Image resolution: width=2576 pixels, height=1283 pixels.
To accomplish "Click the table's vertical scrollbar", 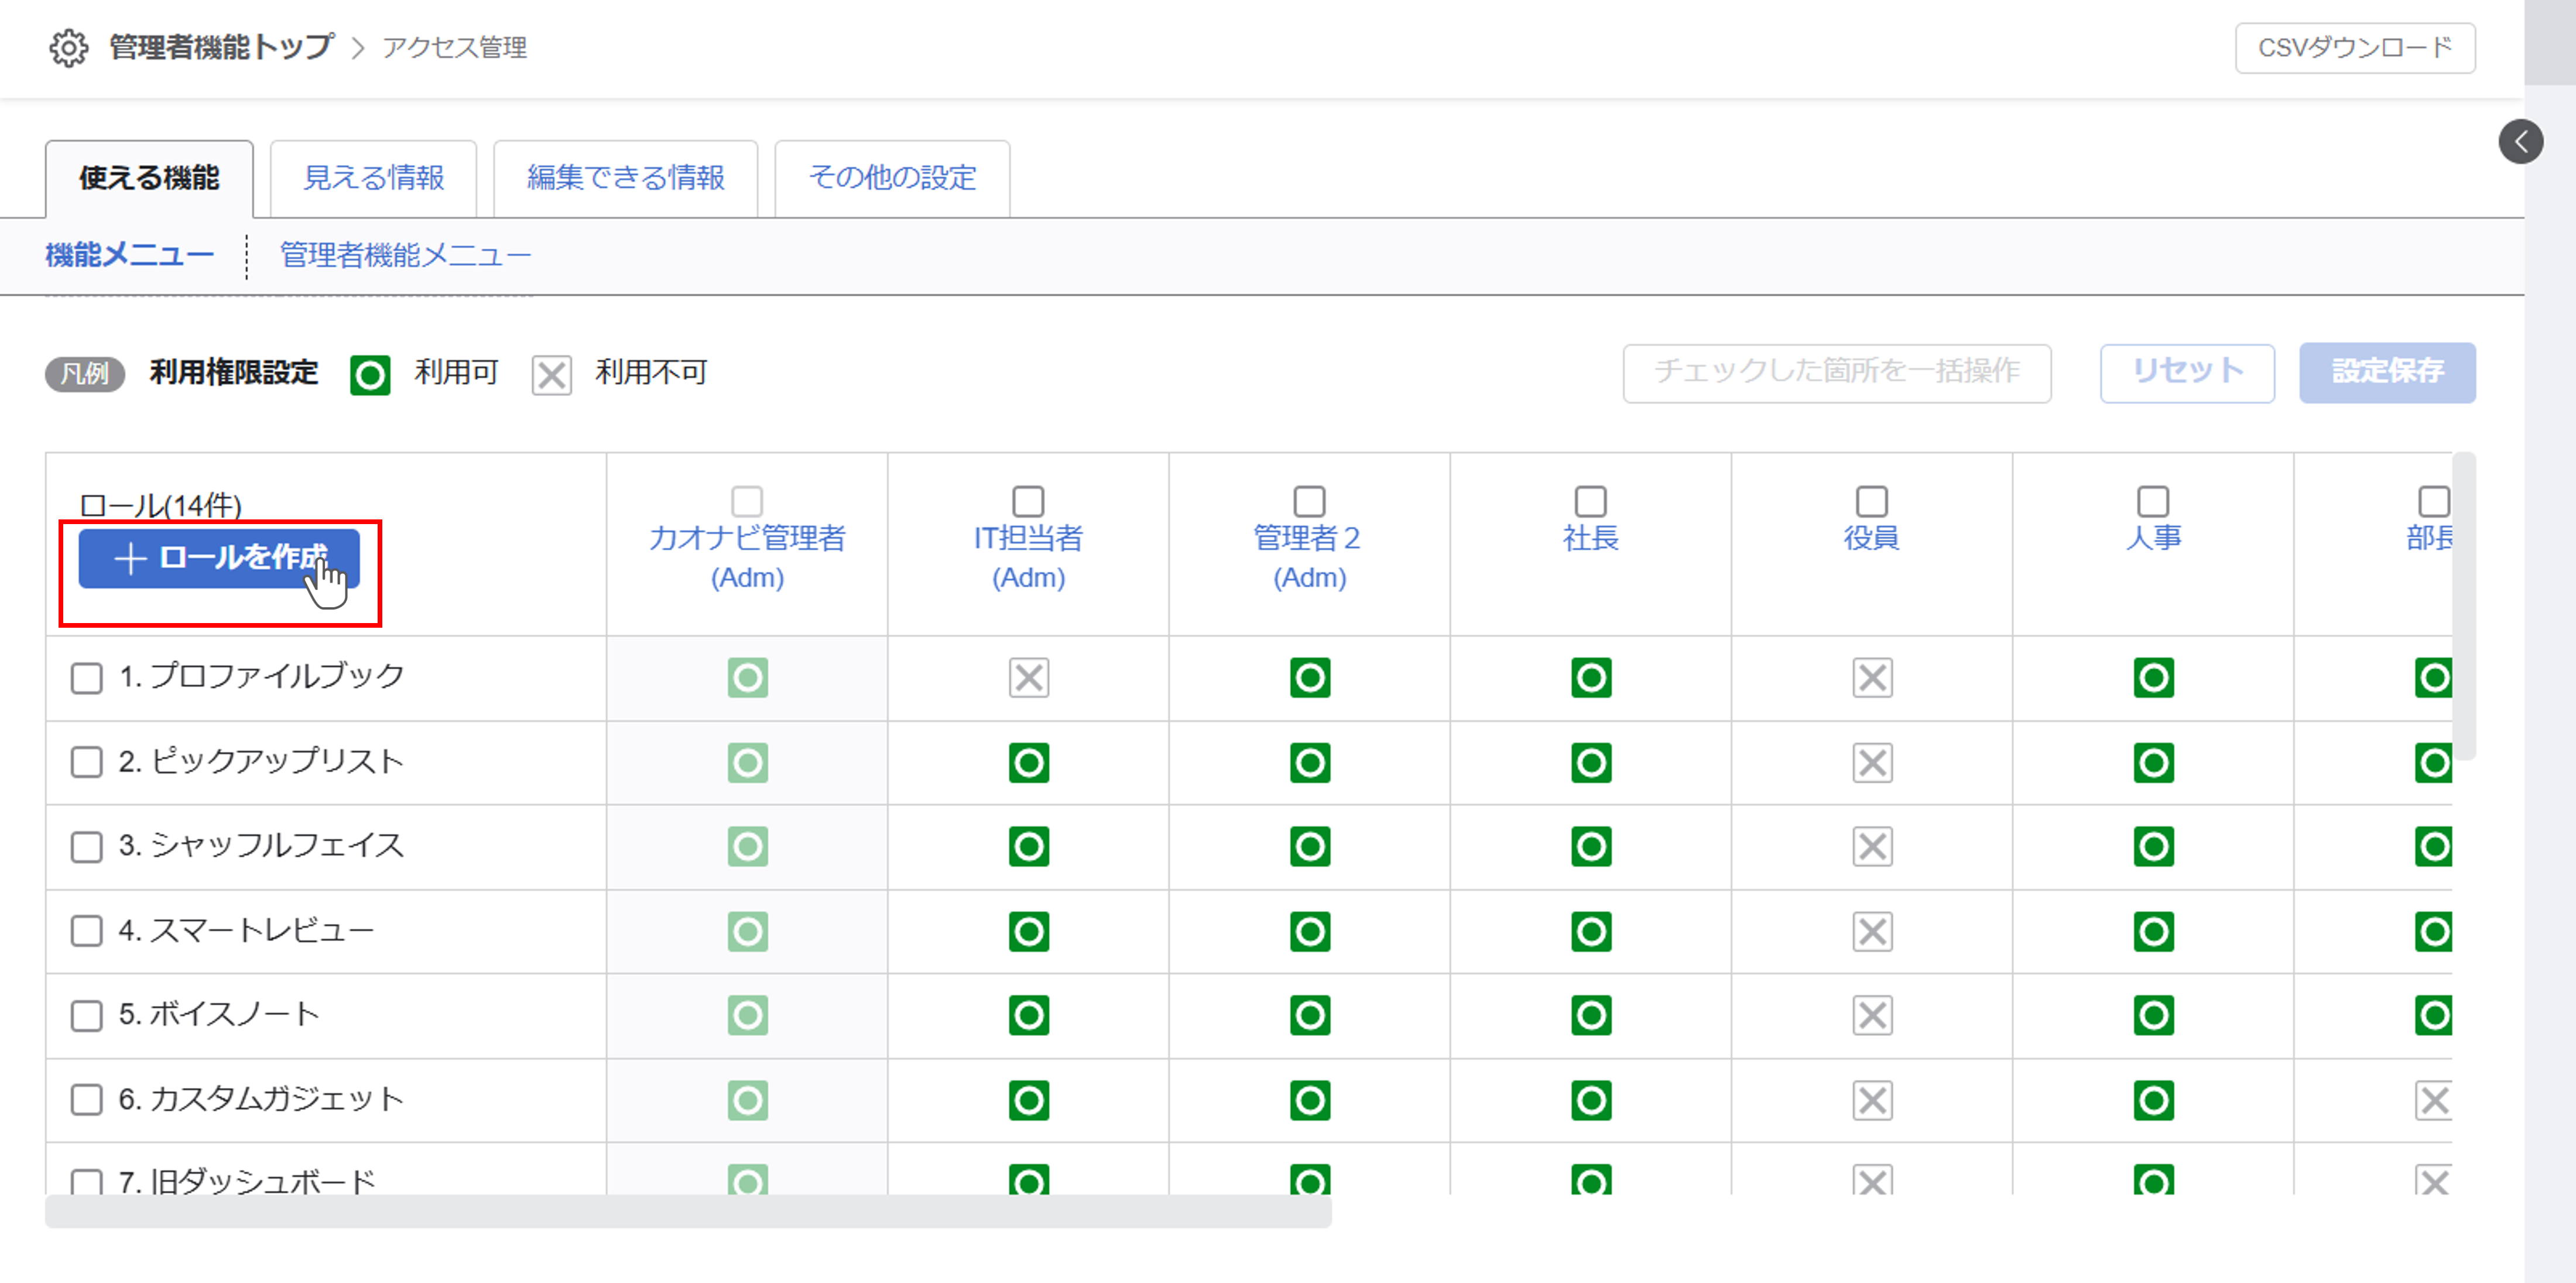I will click(x=2464, y=606).
